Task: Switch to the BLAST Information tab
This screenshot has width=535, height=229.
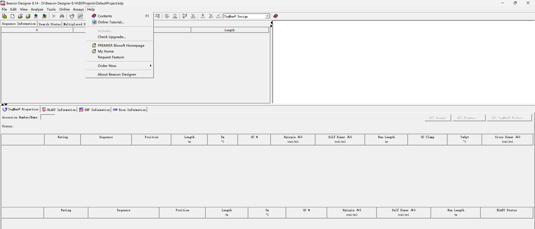Action: point(59,110)
